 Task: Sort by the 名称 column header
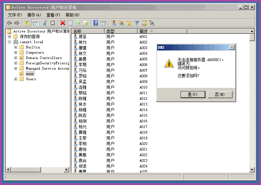coord(88,31)
